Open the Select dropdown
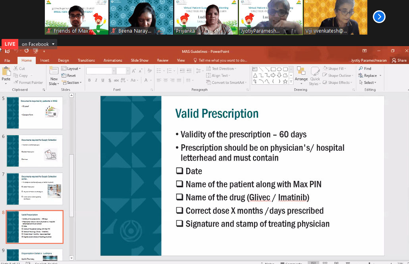Viewport: 409px width, 264px height. coord(368,83)
